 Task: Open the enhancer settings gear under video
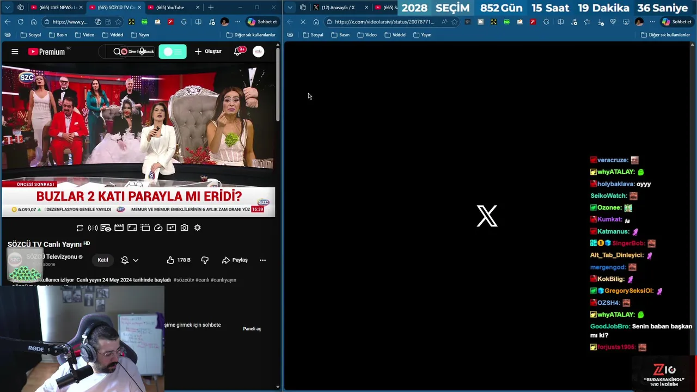197,228
